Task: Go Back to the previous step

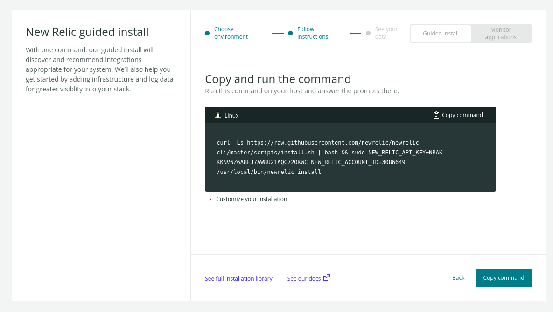Action: (458, 278)
